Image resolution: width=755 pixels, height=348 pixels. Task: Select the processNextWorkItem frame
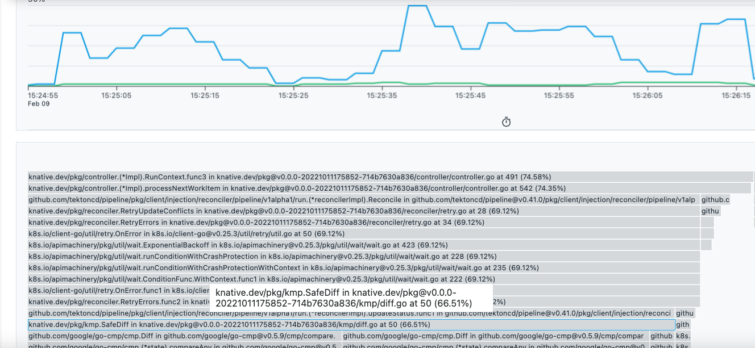pyautogui.click(x=227, y=188)
